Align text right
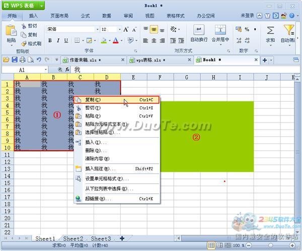The width and height of the screenshot is (302, 251). coord(163,40)
